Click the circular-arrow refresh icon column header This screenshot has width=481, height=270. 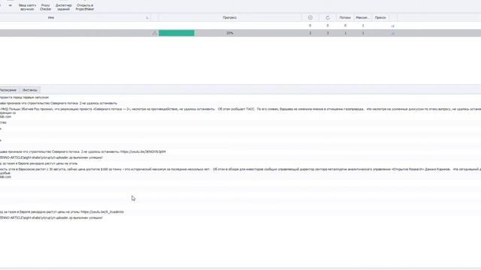coord(328,18)
